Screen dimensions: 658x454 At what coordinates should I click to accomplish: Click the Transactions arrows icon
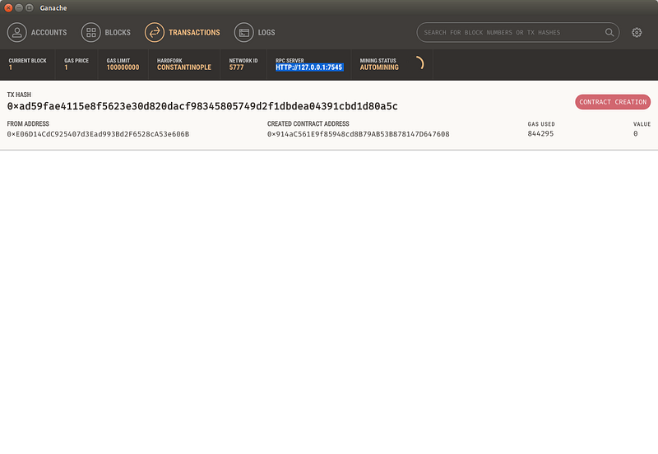pyautogui.click(x=154, y=32)
